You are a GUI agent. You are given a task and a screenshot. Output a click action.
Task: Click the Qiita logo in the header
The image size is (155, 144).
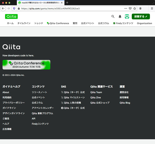11,16
